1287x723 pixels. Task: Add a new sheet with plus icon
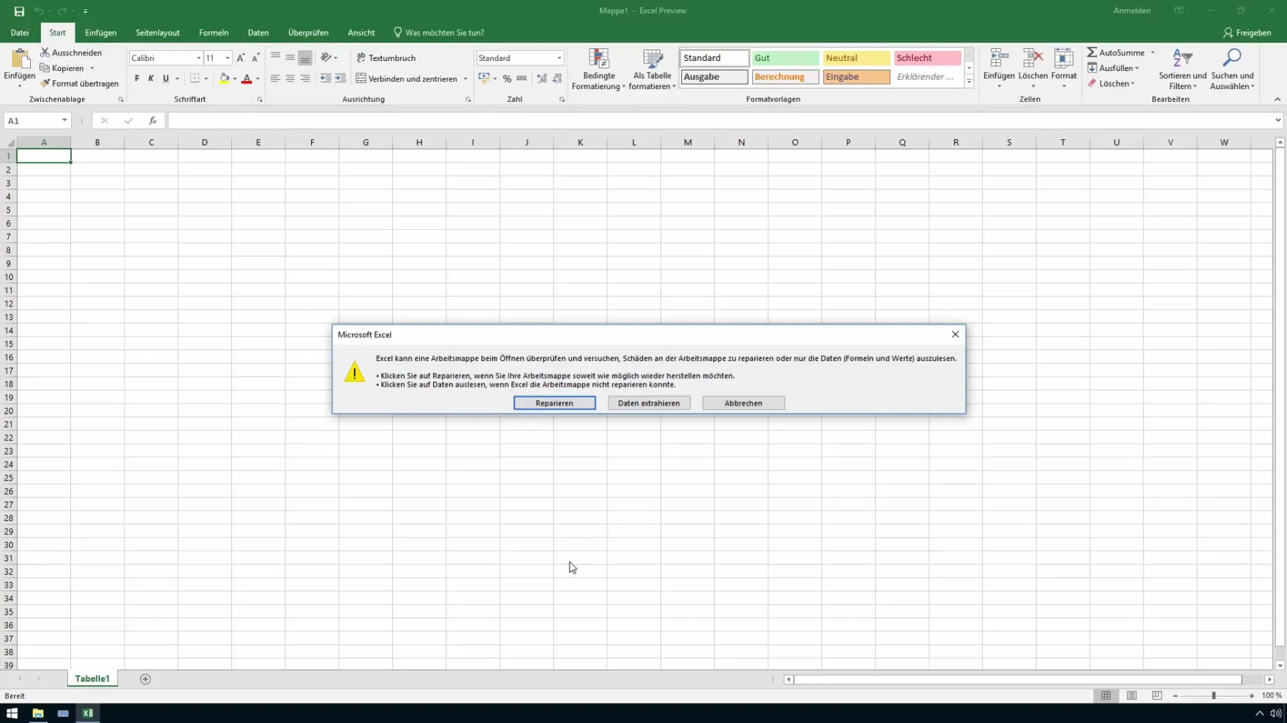pos(145,679)
